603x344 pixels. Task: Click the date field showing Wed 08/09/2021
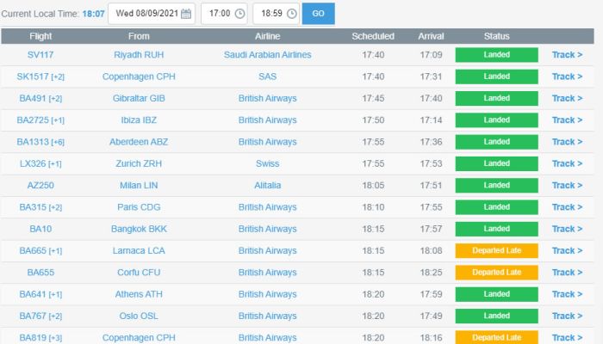point(142,14)
